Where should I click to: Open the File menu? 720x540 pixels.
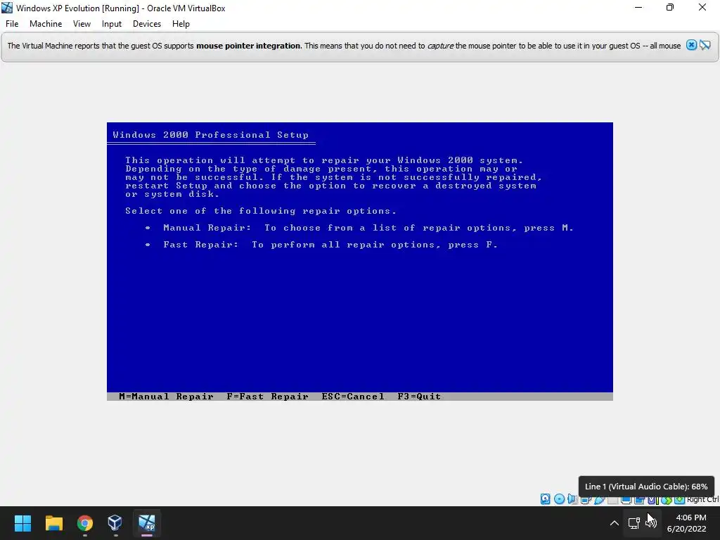tap(12, 24)
